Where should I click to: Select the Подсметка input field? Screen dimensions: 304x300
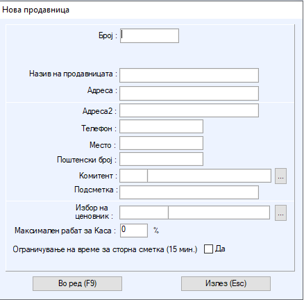pyautogui.click(x=189, y=192)
